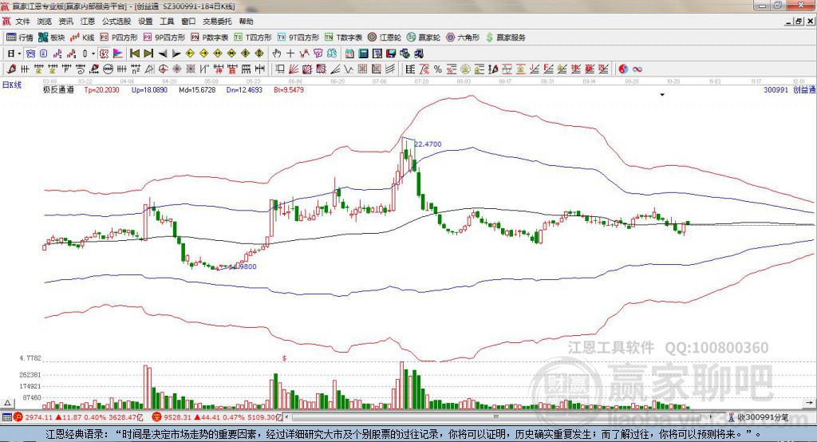Open the calendar date icon

349,53
